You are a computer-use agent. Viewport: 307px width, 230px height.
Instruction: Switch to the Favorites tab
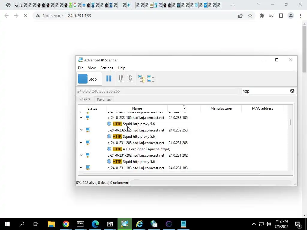[104, 99]
